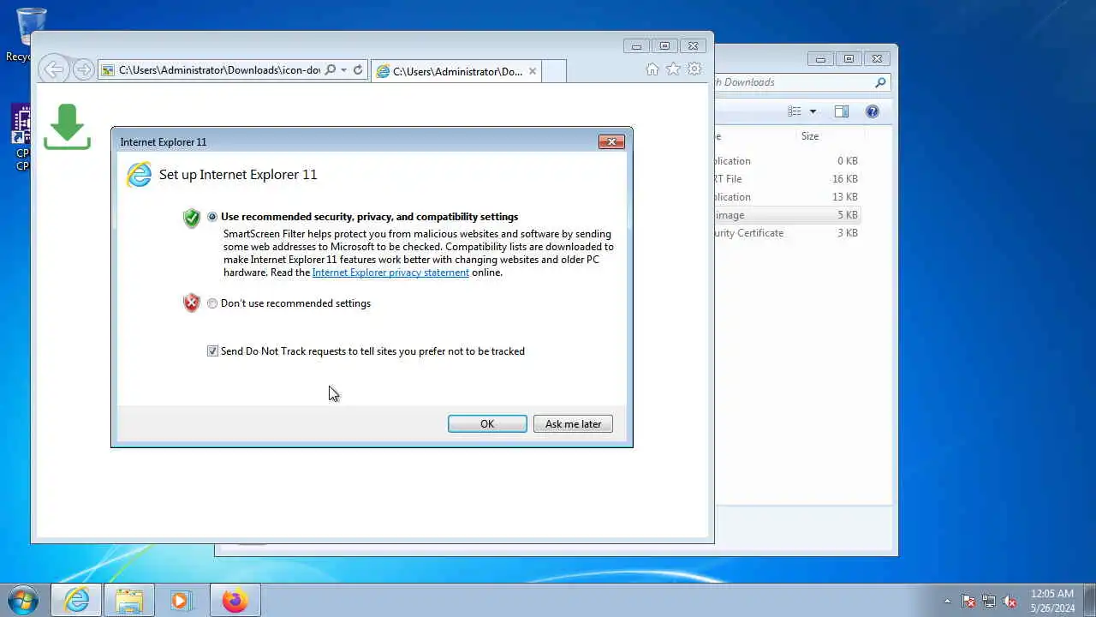Select the 5 KB image row
This screenshot has height=617, width=1096.
[x=788, y=215]
